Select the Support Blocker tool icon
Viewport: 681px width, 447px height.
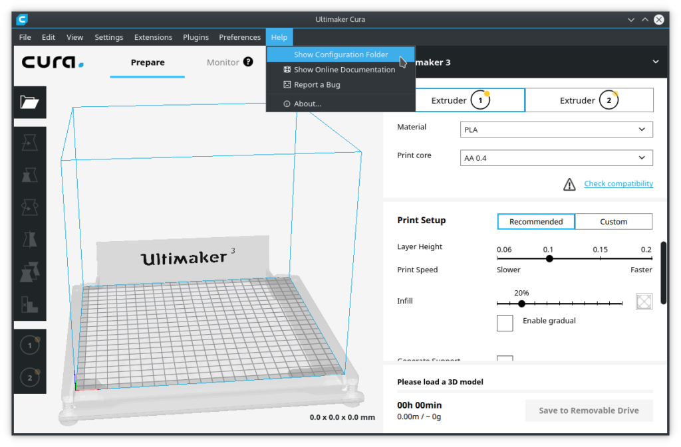[x=29, y=304]
